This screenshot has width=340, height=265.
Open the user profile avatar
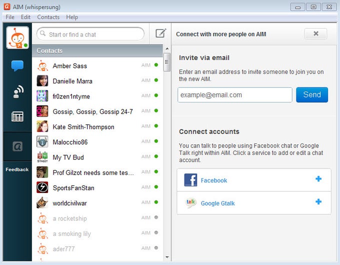point(17,37)
